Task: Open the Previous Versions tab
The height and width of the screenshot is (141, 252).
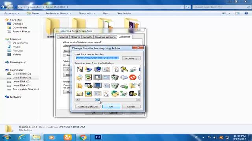Action: [x=105, y=37]
